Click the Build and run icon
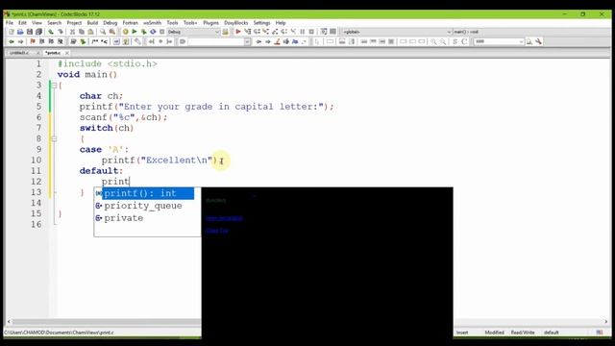 pos(143,32)
